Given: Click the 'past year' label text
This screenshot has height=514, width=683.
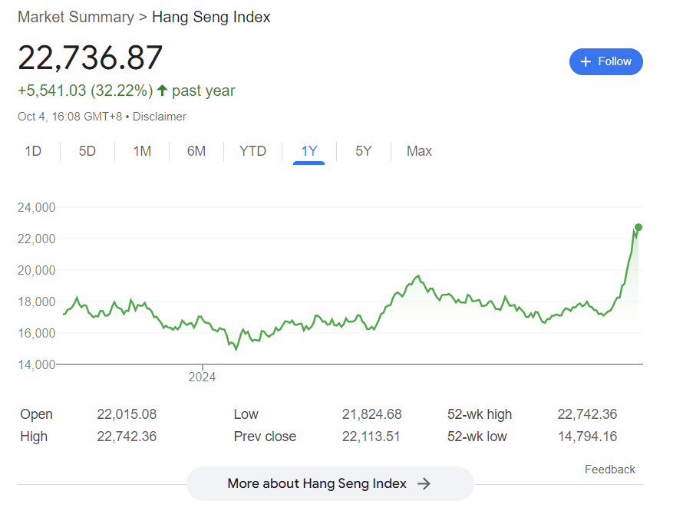Looking at the screenshot, I should 203,91.
